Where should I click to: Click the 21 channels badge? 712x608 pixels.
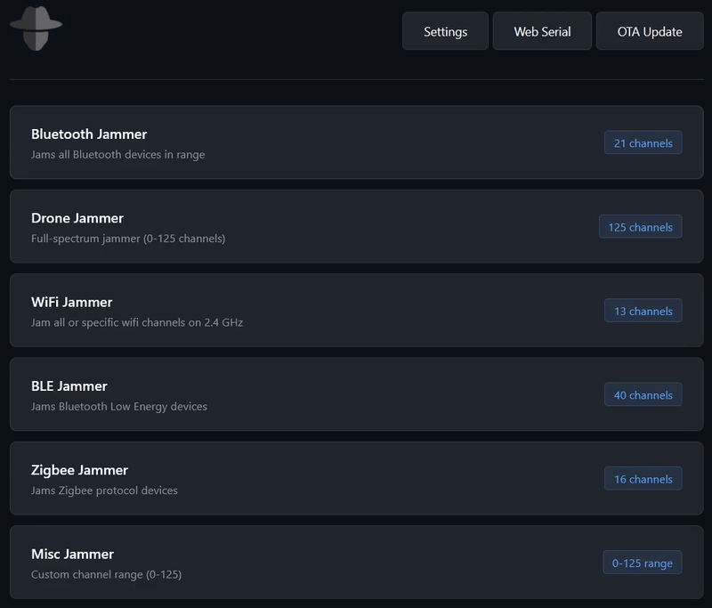(x=643, y=143)
